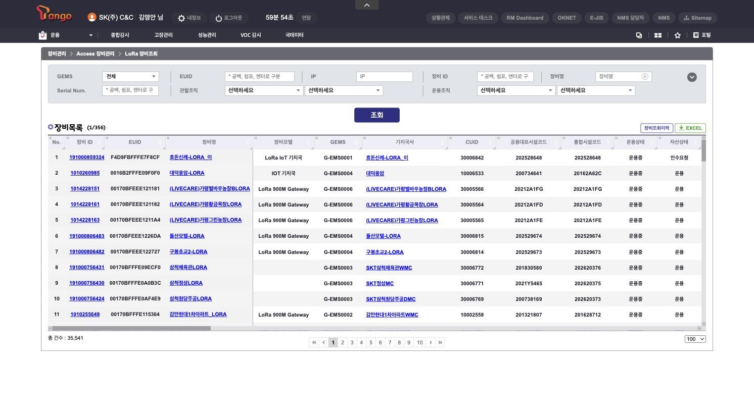Click the 로그아웃 power button
This screenshot has width=754, height=410.
228,18
